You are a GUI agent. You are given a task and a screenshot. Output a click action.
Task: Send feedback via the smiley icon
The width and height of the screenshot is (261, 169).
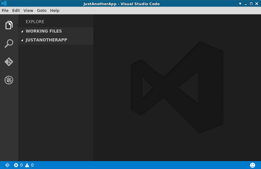[x=253, y=165]
